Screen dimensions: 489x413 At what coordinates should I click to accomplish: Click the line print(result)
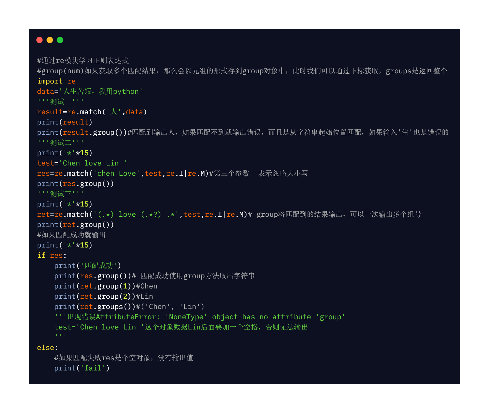65,122
